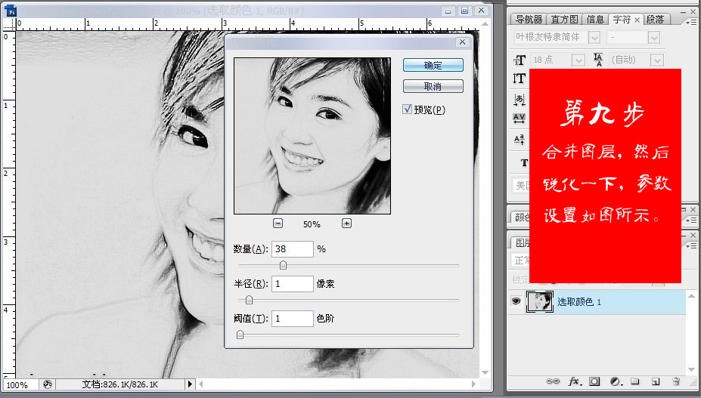Click the canvas horizontal scrollbar left arrow
Screen dimensions: 701x398
[200, 384]
